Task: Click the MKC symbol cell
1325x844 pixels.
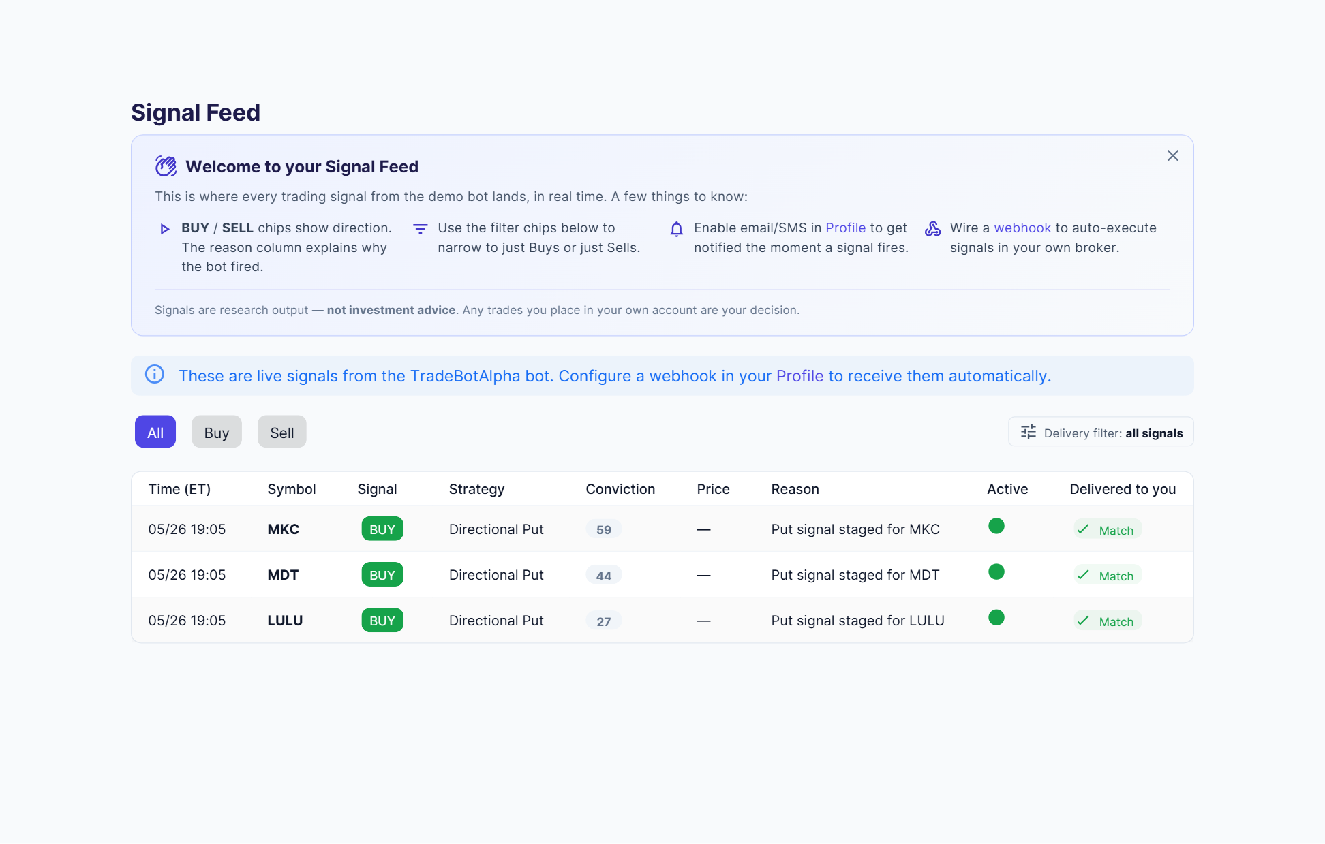Action: [284, 529]
